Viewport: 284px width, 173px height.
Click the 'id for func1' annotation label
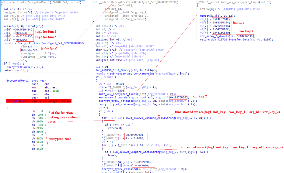(49, 49)
